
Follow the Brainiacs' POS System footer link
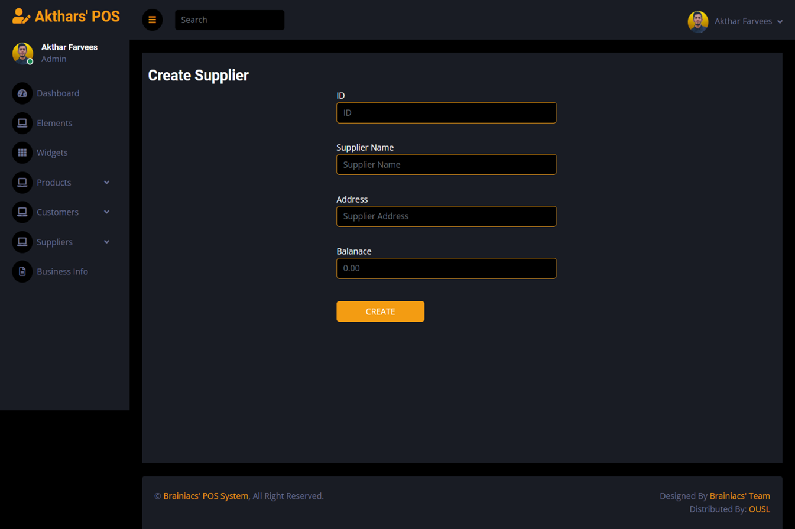coord(205,496)
